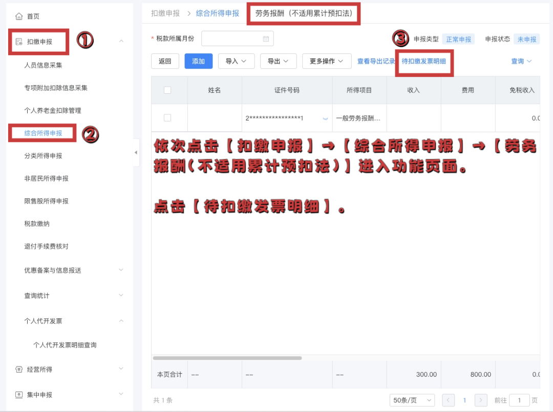Select 税款缴纳 in the sidebar menu
553x412 pixels.
(38, 223)
